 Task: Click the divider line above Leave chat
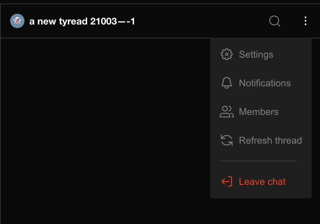click(x=259, y=161)
